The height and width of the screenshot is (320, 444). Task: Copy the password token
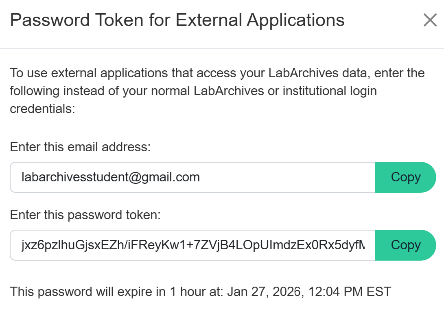(405, 245)
